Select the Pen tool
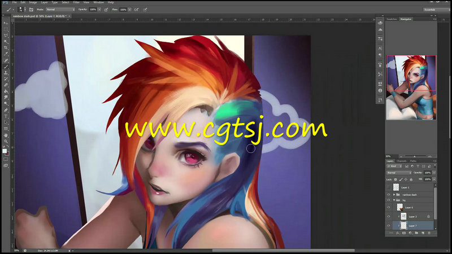 pos(6,110)
